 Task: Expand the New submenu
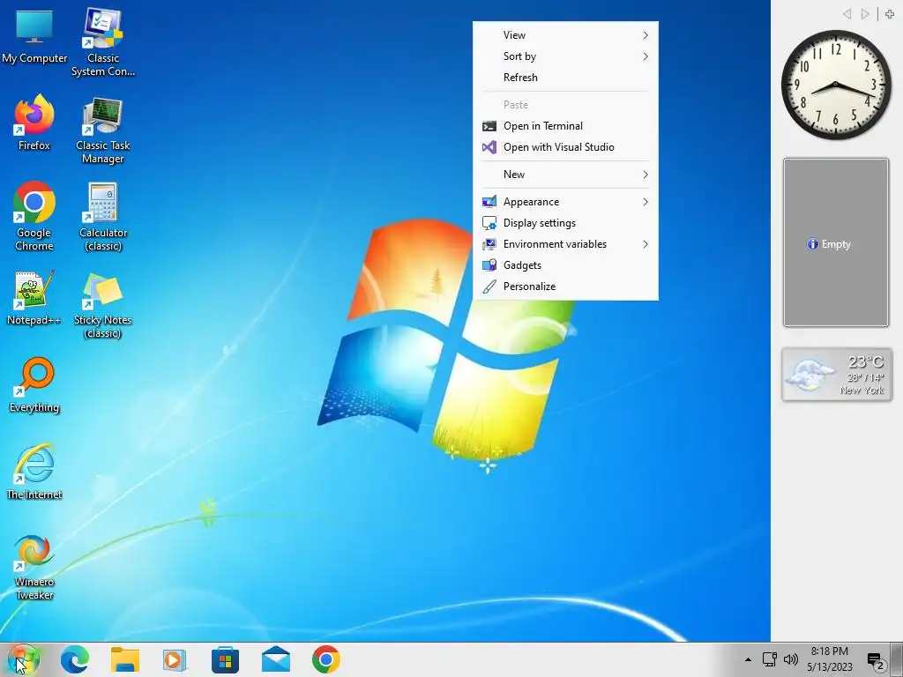click(x=565, y=175)
